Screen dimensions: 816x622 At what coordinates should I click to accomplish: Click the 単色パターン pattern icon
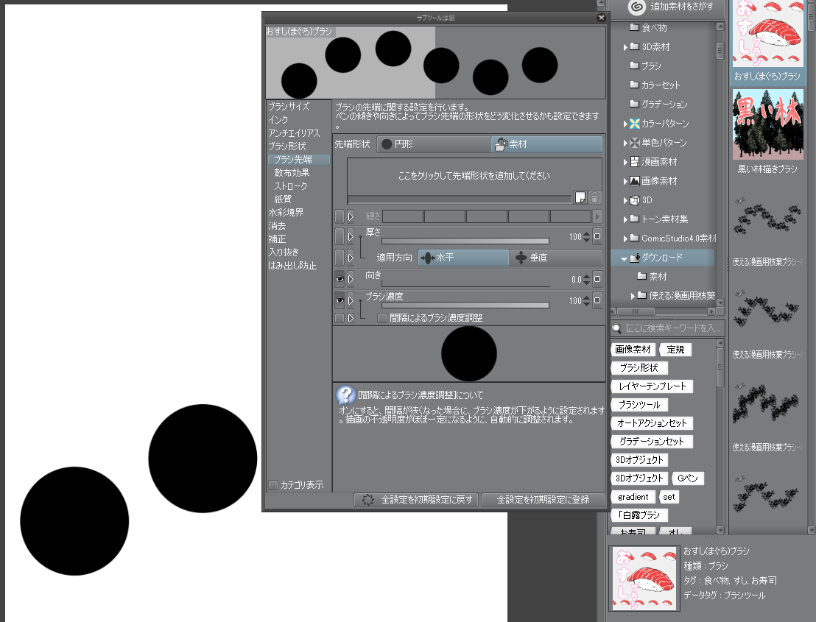[634, 143]
